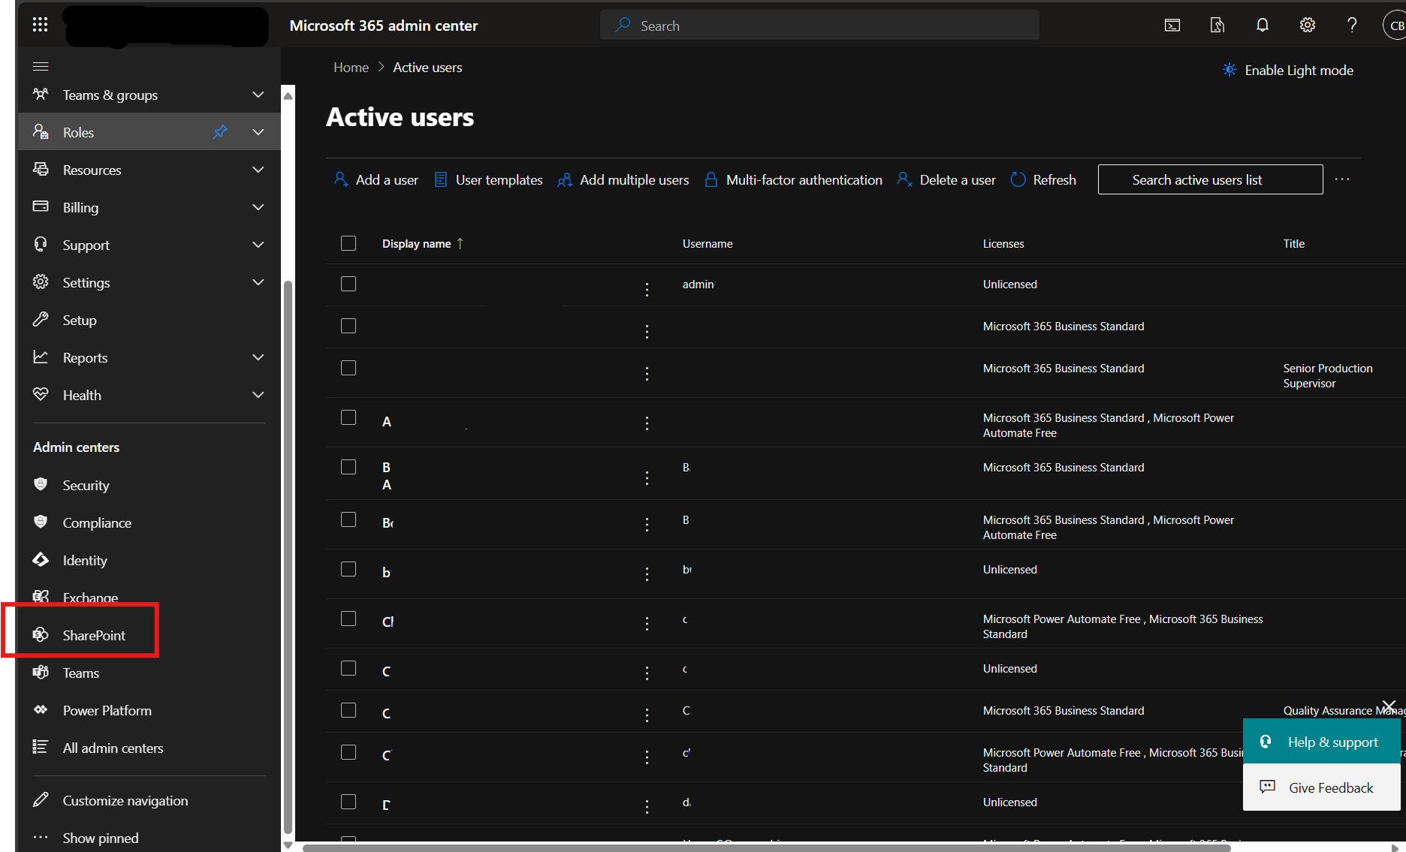Check the Senior Production Supervisor row checkbox

point(348,368)
